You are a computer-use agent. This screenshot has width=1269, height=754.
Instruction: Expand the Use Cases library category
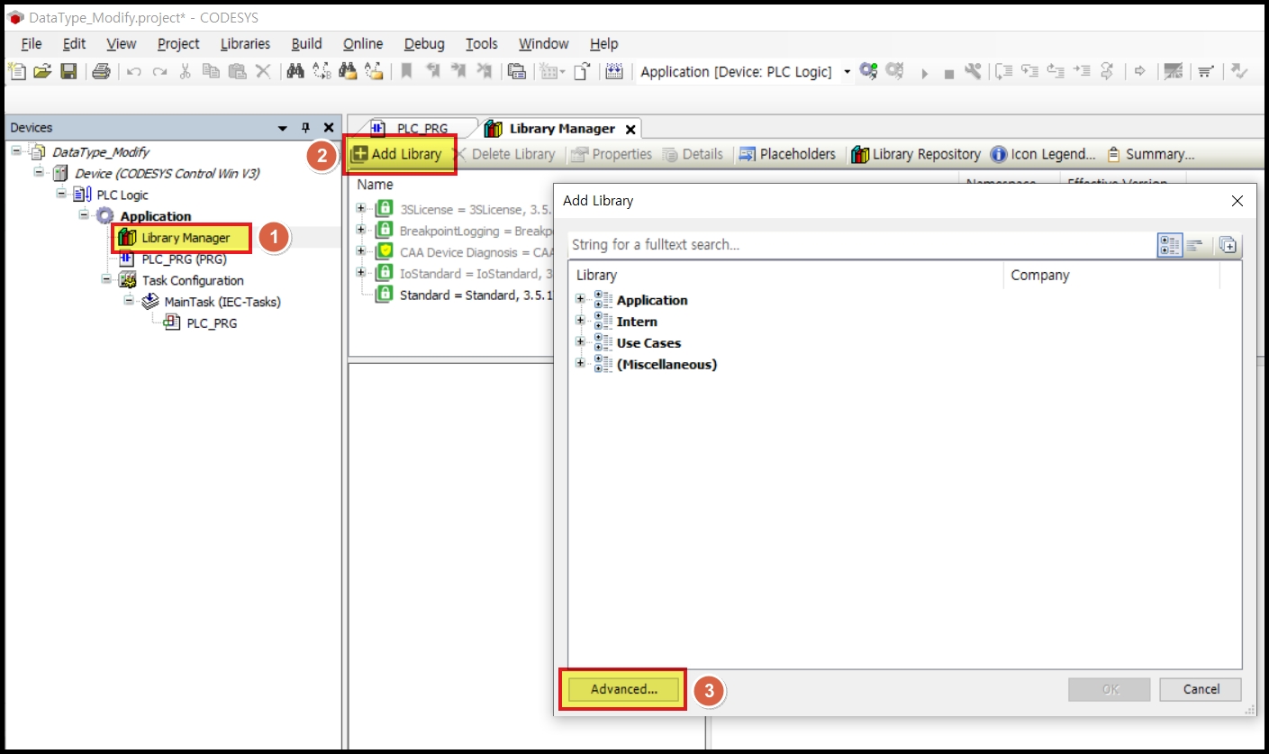(581, 342)
